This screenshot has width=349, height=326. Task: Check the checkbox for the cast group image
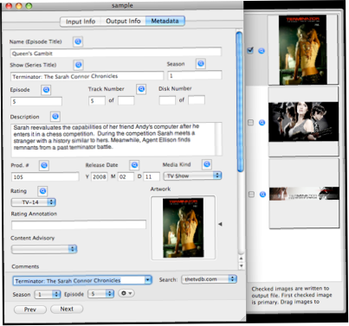(x=250, y=123)
